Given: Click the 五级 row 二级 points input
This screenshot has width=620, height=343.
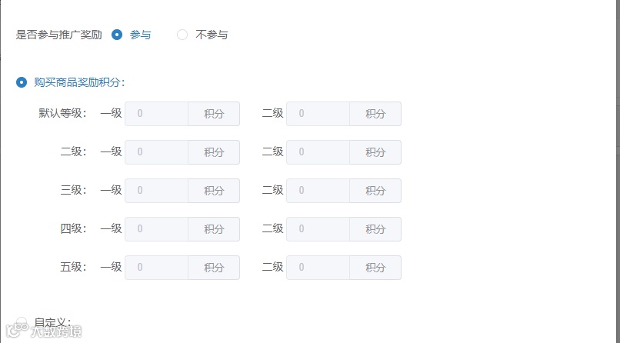Looking at the screenshot, I should coord(318,268).
